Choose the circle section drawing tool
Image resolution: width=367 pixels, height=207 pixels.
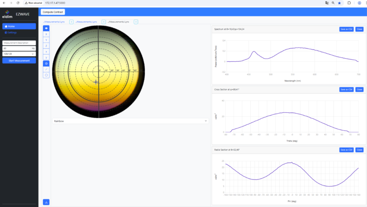coord(46,75)
